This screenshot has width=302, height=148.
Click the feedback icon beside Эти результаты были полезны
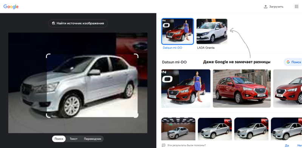(x=163, y=145)
